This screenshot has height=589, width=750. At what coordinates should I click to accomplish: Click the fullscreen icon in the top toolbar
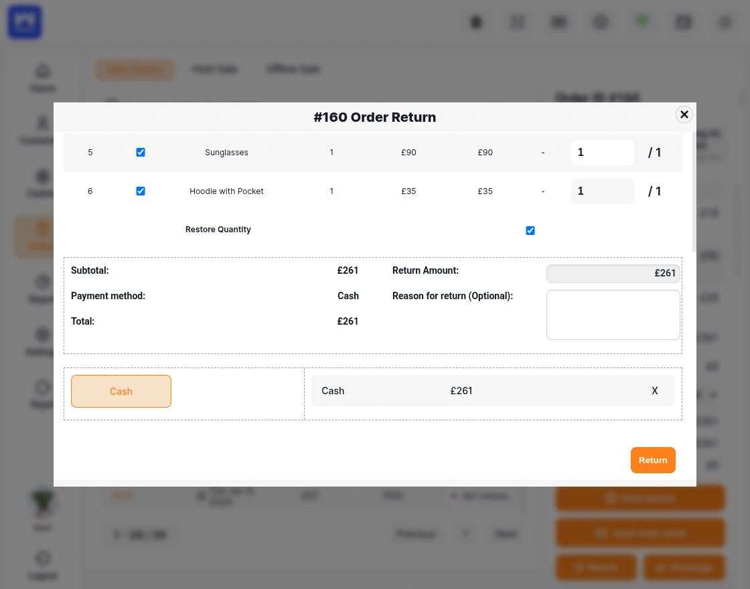[518, 22]
